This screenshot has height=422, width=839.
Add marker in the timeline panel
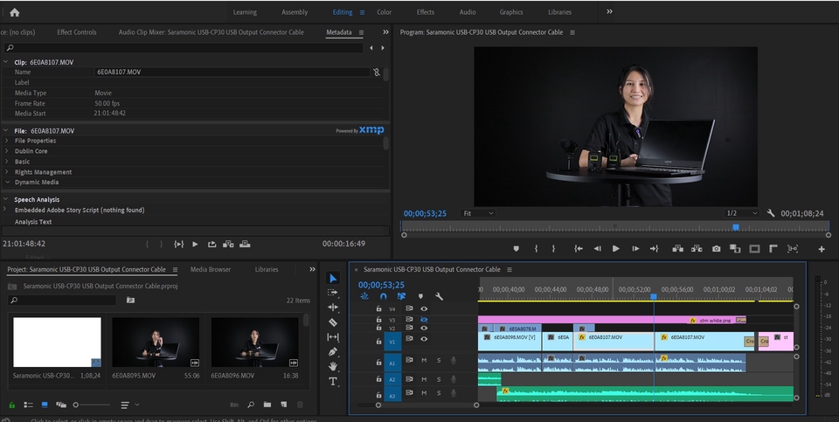click(x=420, y=296)
